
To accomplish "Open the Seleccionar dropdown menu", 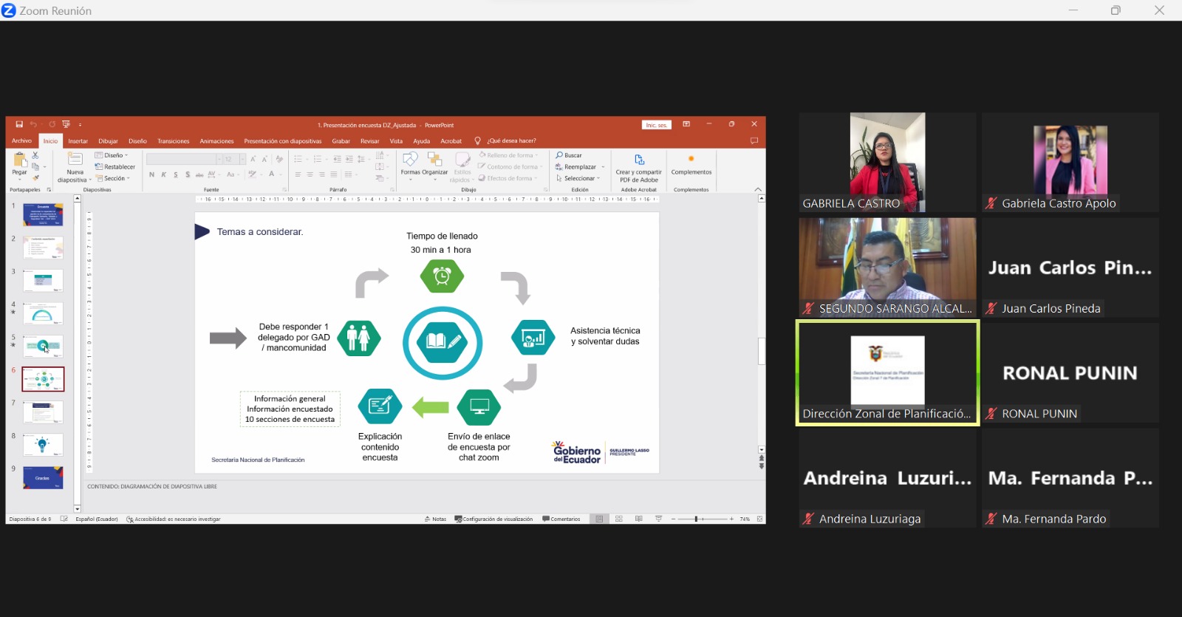I will 579,178.
